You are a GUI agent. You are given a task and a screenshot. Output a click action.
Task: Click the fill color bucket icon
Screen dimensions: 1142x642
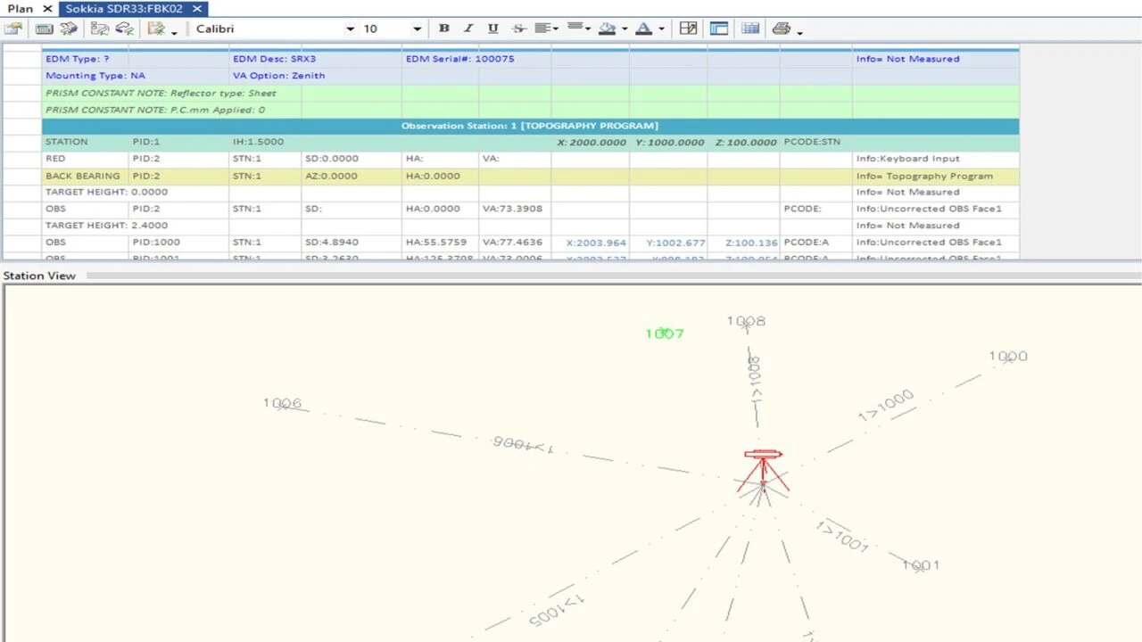pos(608,29)
